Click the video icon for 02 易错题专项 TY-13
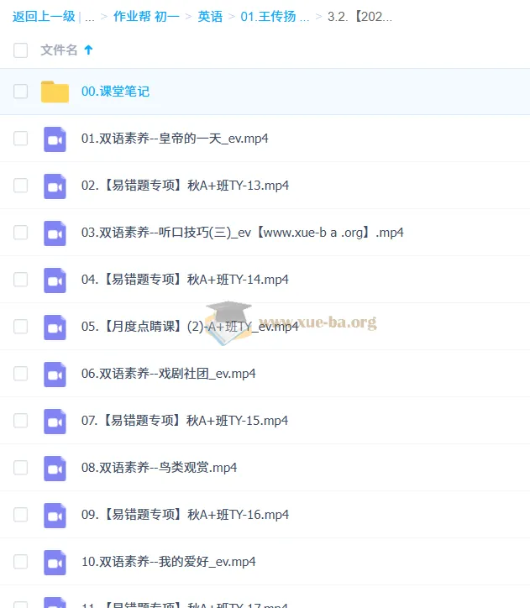 (x=55, y=186)
